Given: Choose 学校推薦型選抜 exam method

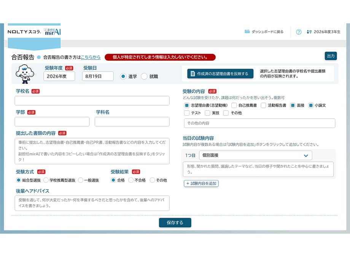Looking at the screenshot, I should (x=46, y=180).
